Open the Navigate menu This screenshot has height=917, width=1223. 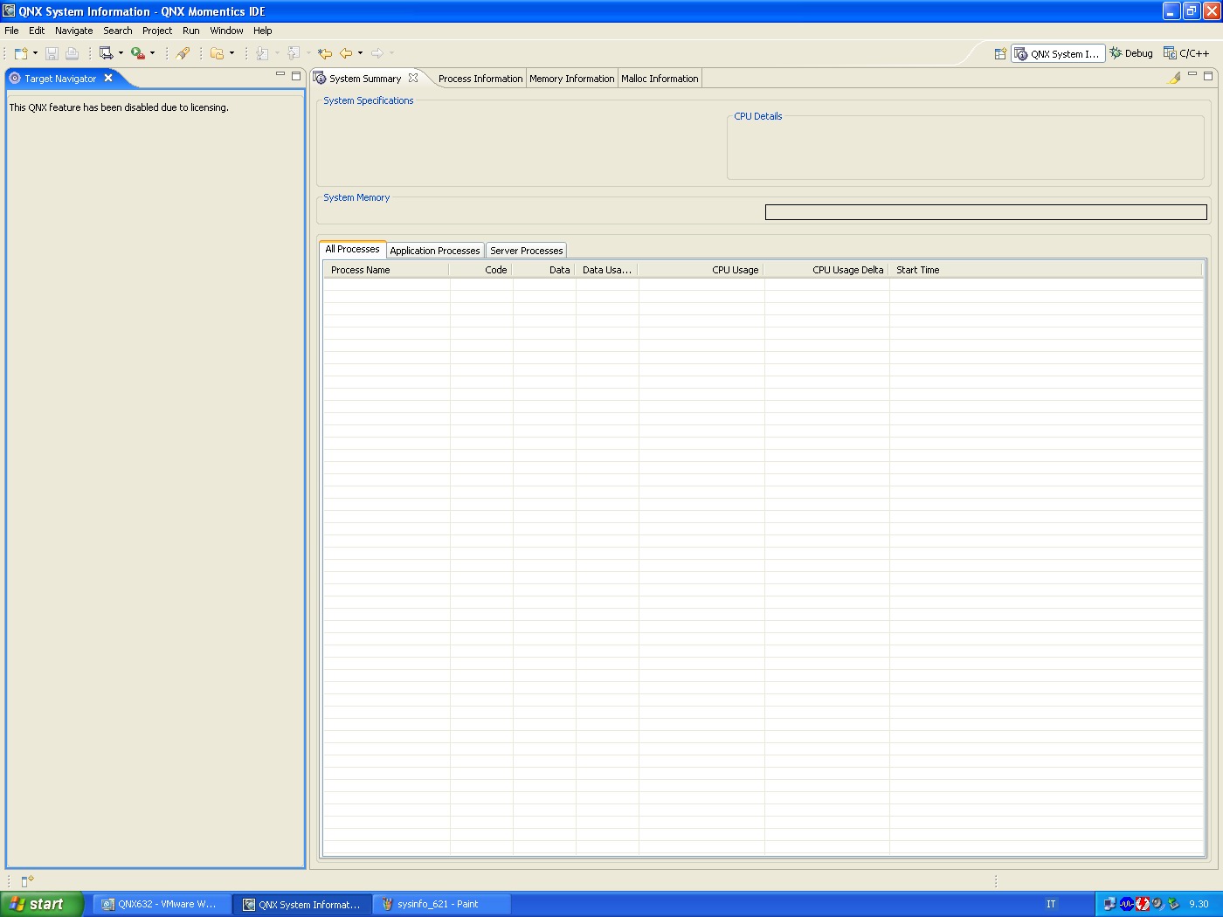click(x=73, y=31)
